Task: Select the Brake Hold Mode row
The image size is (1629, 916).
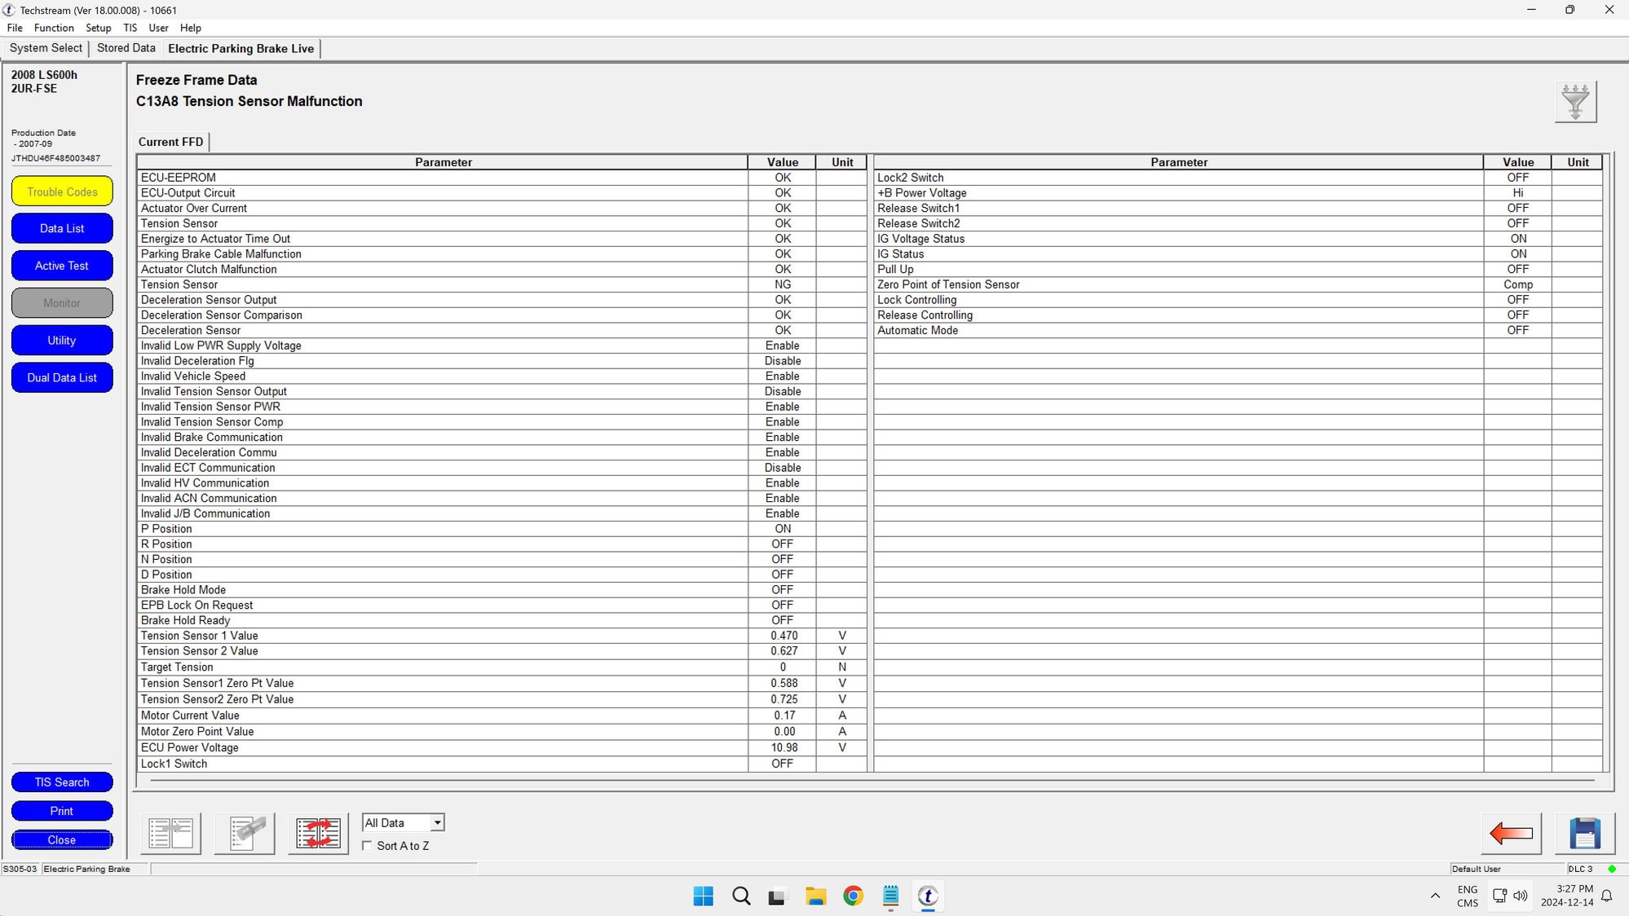Action: (501, 590)
